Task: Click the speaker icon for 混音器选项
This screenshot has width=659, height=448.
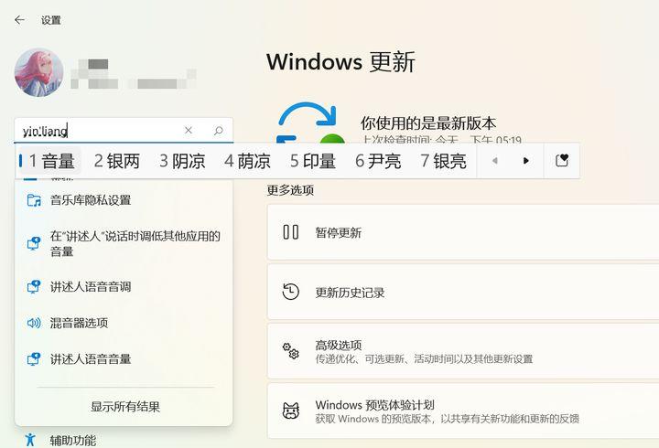Action: (34, 323)
